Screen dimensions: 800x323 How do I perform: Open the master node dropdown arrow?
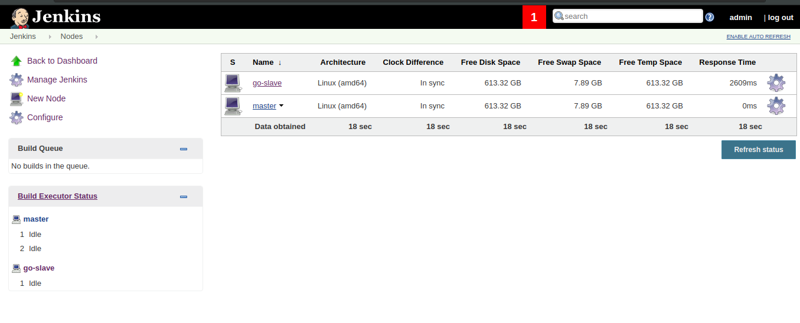click(x=281, y=106)
